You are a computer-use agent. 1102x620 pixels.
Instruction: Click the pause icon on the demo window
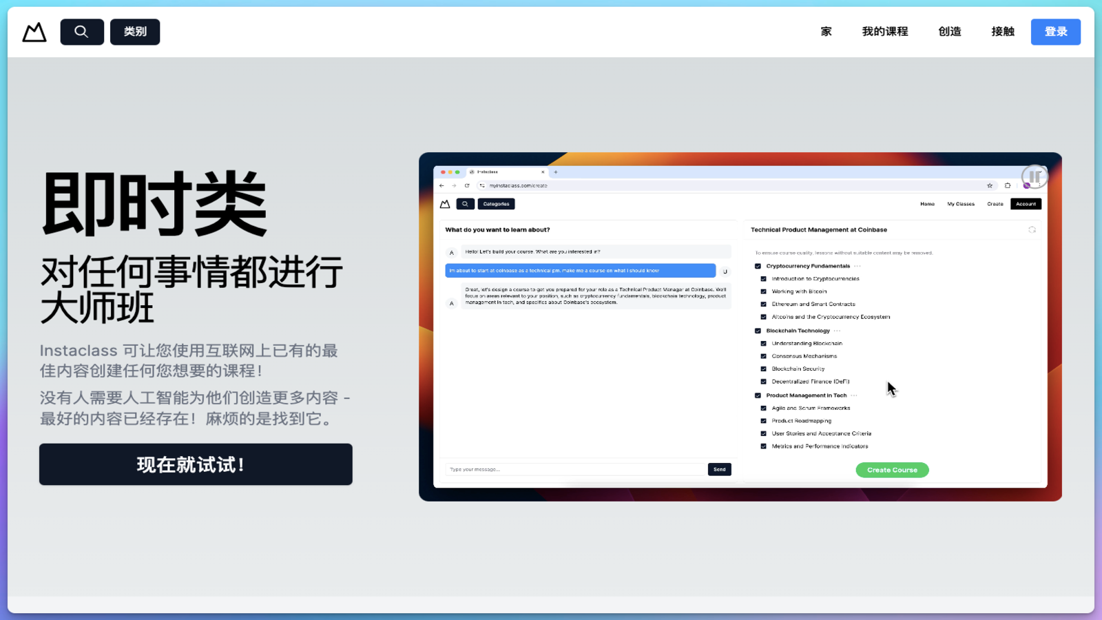[x=1034, y=176]
